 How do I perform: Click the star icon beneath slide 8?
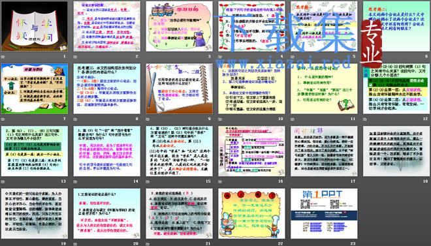[75, 119]
